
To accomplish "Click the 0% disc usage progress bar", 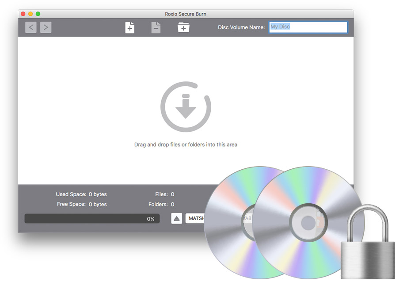I will click(92, 218).
